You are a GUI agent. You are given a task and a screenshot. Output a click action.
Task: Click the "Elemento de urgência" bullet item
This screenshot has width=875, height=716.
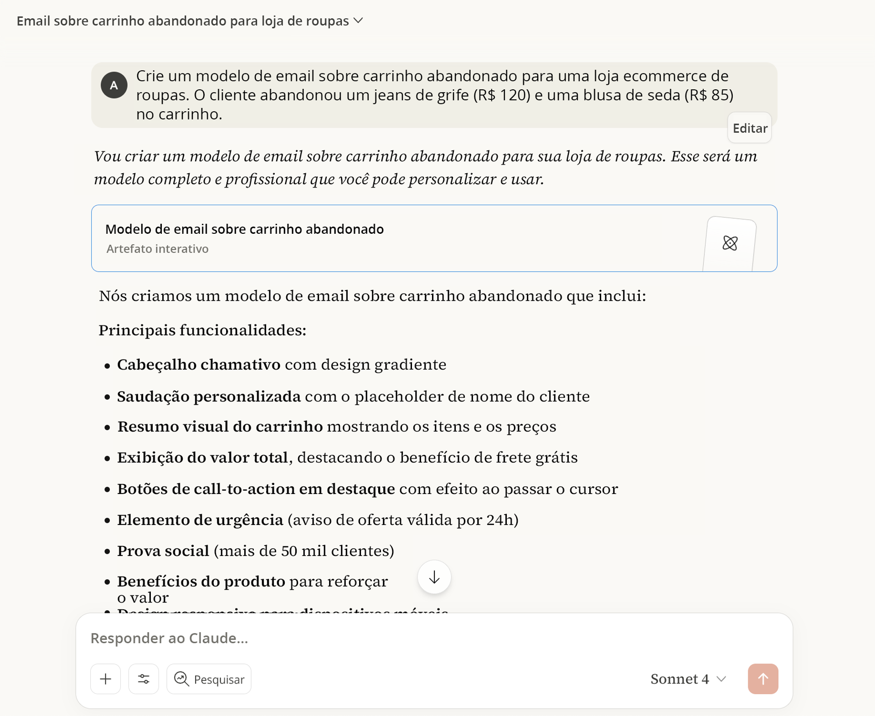coord(317,520)
